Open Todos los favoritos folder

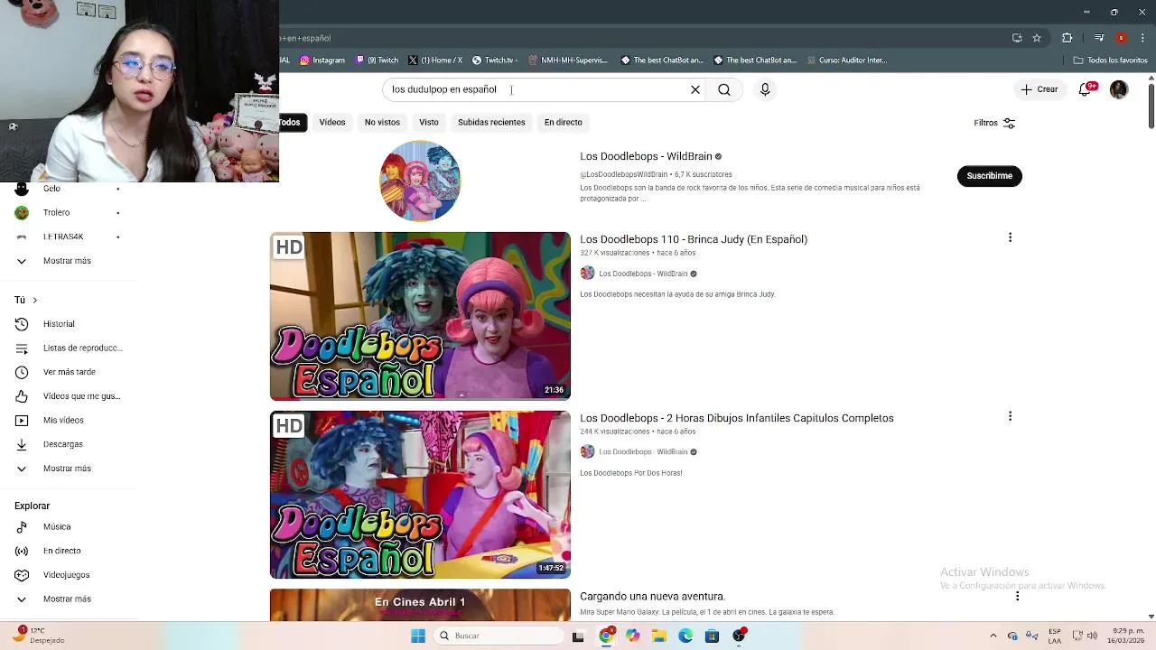tap(1111, 60)
